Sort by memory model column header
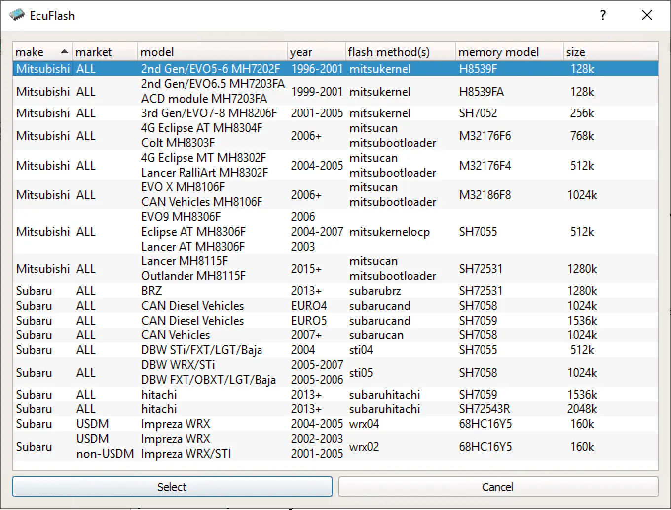The height and width of the screenshot is (510, 671). pos(509,52)
